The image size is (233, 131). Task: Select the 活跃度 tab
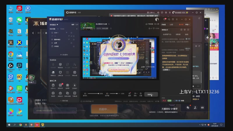point(178,34)
